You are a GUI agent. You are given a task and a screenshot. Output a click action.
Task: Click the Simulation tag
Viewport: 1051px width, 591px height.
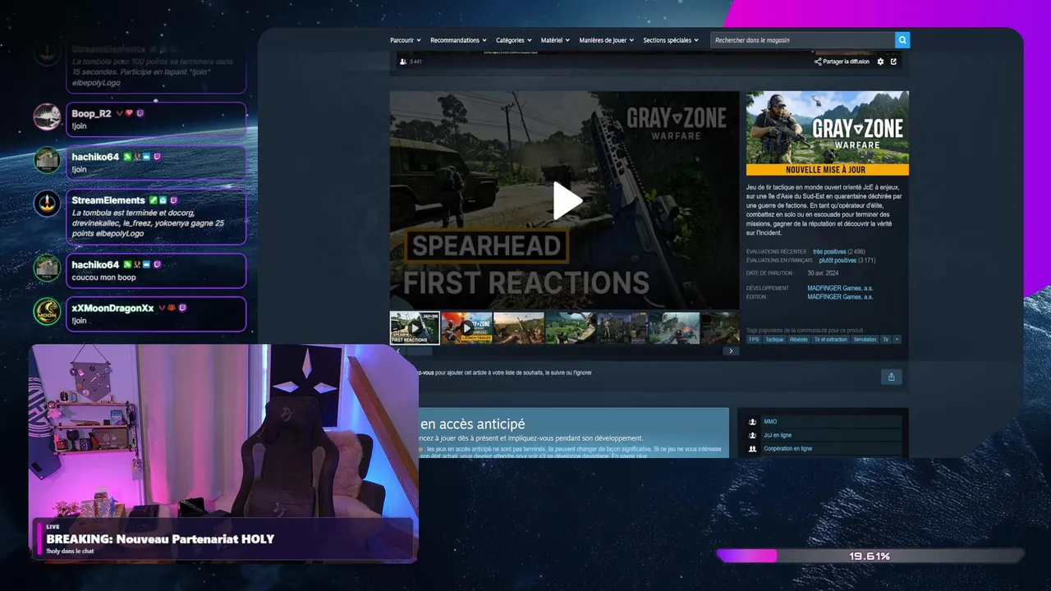tap(865, 339)
